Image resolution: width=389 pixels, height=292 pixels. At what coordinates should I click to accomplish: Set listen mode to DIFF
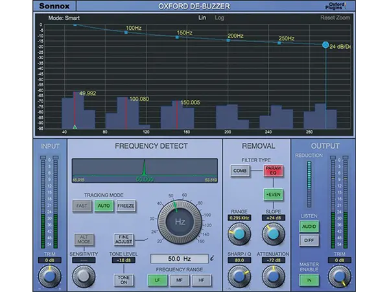pos(309,240)
